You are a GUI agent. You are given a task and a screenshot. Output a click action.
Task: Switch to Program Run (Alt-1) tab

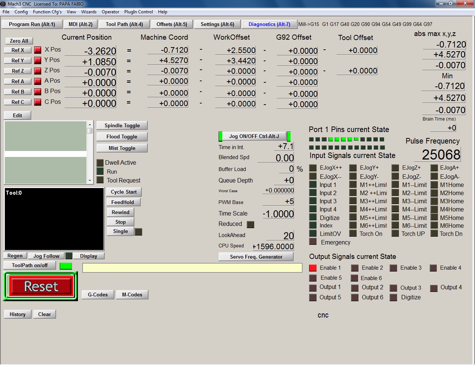point(32,24)
